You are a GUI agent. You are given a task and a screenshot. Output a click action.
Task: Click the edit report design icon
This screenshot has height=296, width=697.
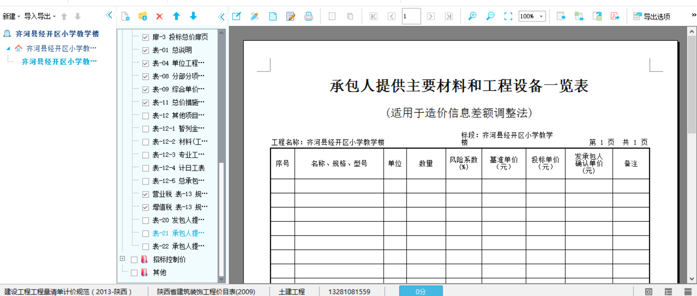coord(237,16)
